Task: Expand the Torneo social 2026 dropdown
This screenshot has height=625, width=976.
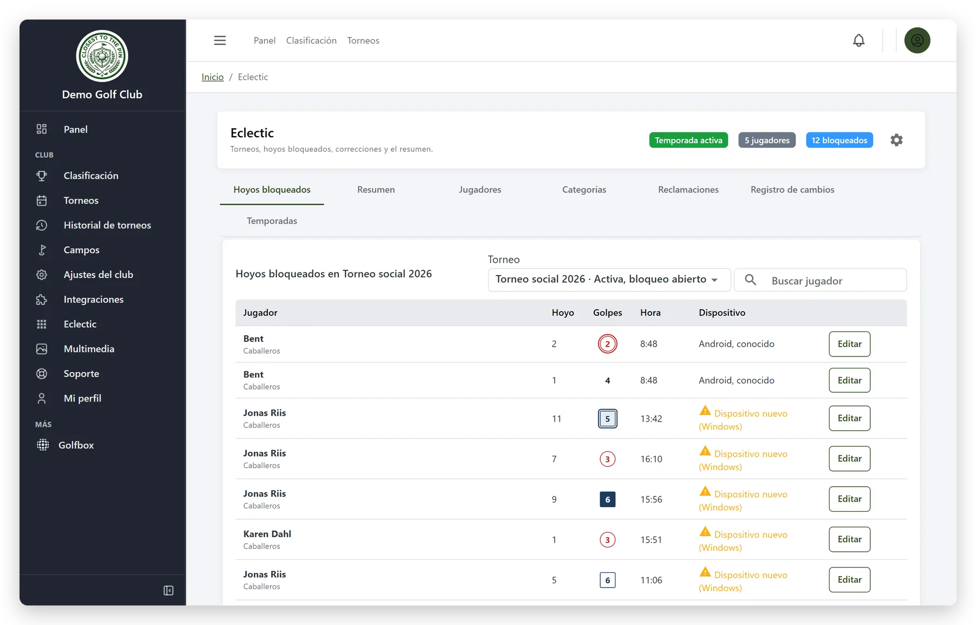Action: tap(609, 280)
